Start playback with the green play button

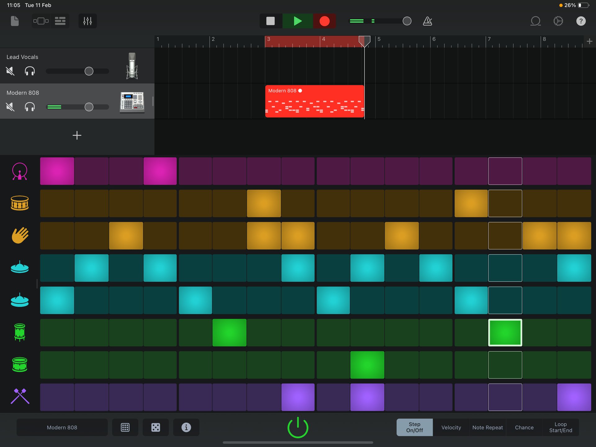[297, 21]
